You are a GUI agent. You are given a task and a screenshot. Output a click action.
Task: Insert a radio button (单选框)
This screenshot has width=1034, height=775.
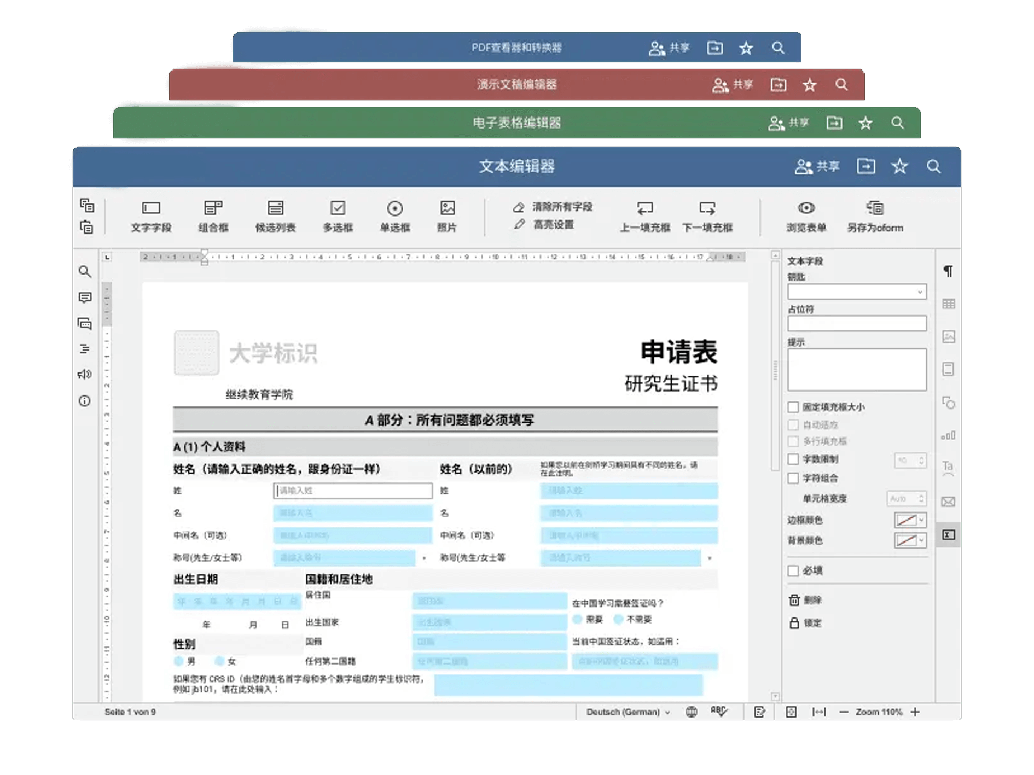coord(394,215)
